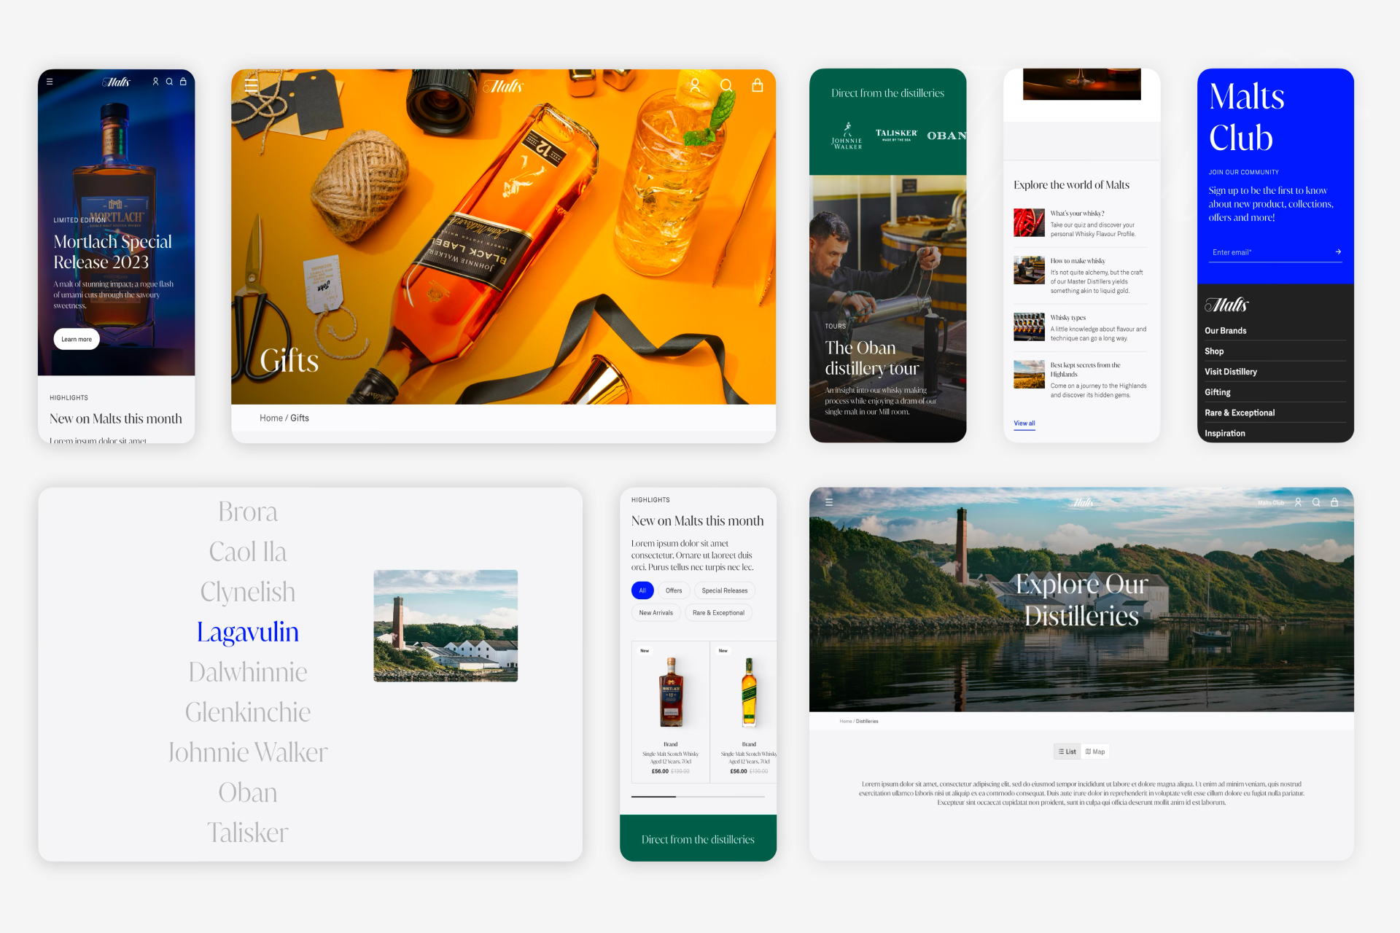The height and width of the screenshot is (933, 1400).
Task: Click The Oban distillery tour heading
Action: pos(872,358)
